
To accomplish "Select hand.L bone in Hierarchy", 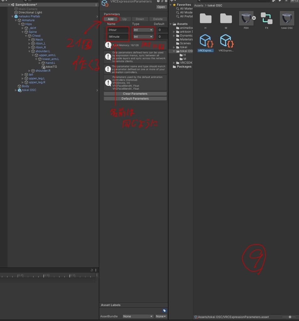I will coord(48,63).
